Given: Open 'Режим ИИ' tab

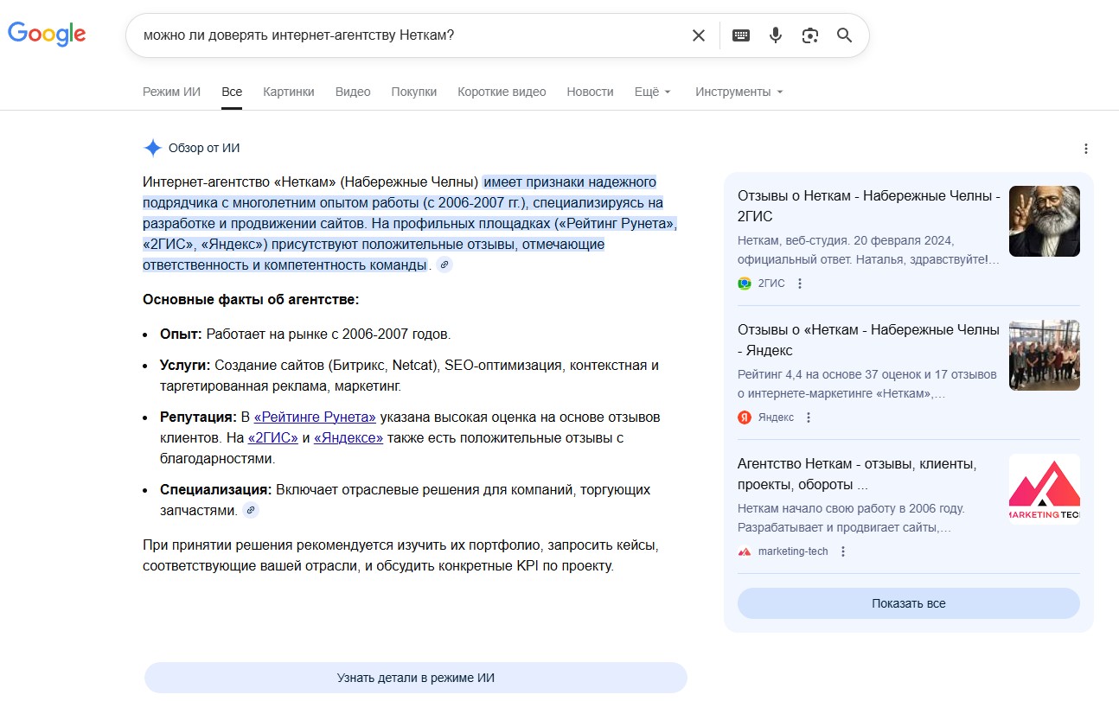Looking at the screenshot, I should tap(171, 92).
